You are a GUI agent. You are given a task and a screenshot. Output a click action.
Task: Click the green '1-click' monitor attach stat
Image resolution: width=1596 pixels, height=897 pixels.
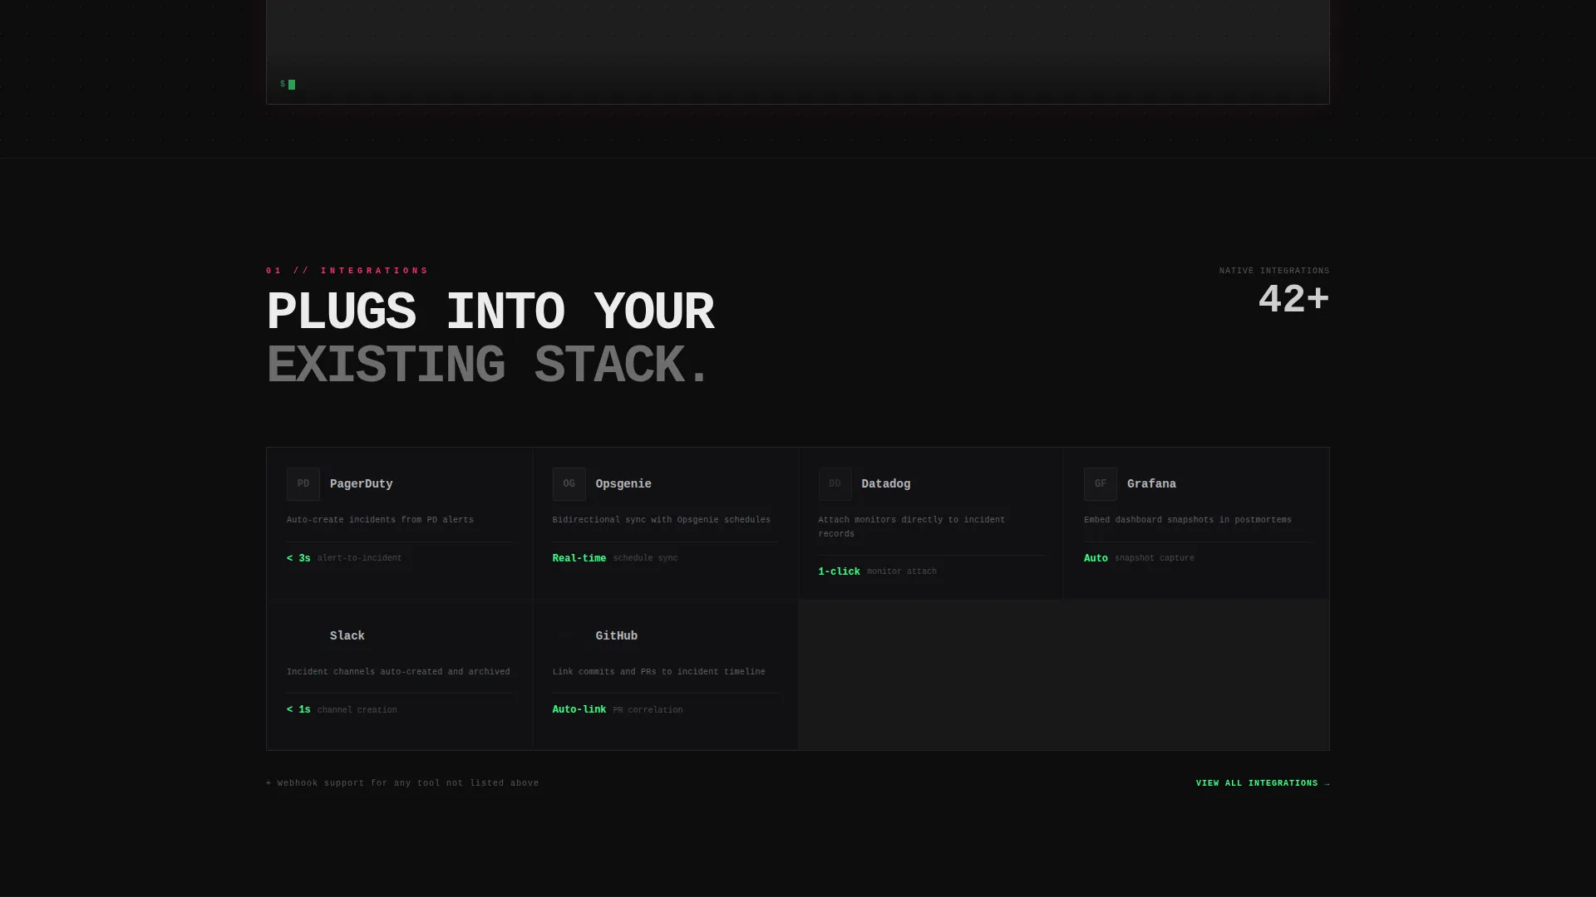click(x=840, y=572)
